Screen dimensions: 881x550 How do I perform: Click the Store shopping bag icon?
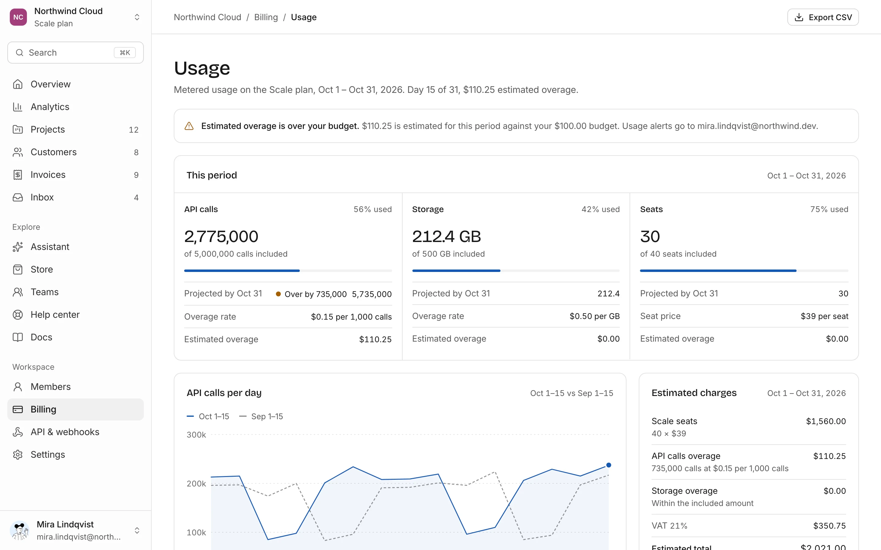18,269
